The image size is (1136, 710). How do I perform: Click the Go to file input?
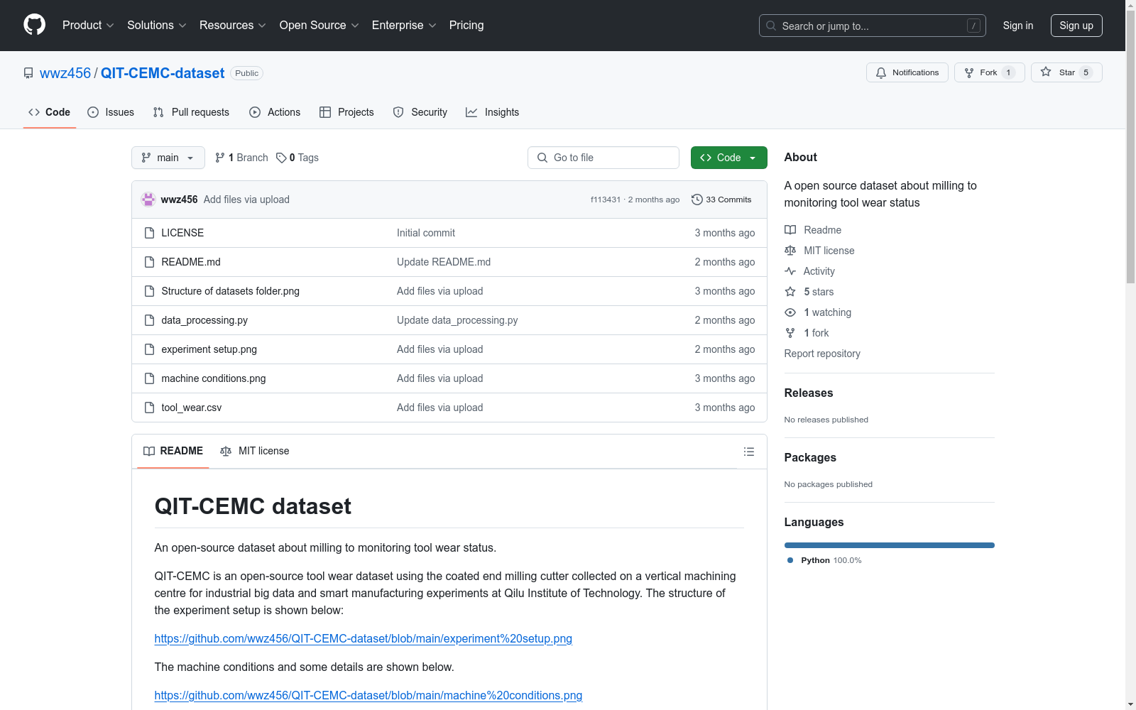[x=603, y=158]
